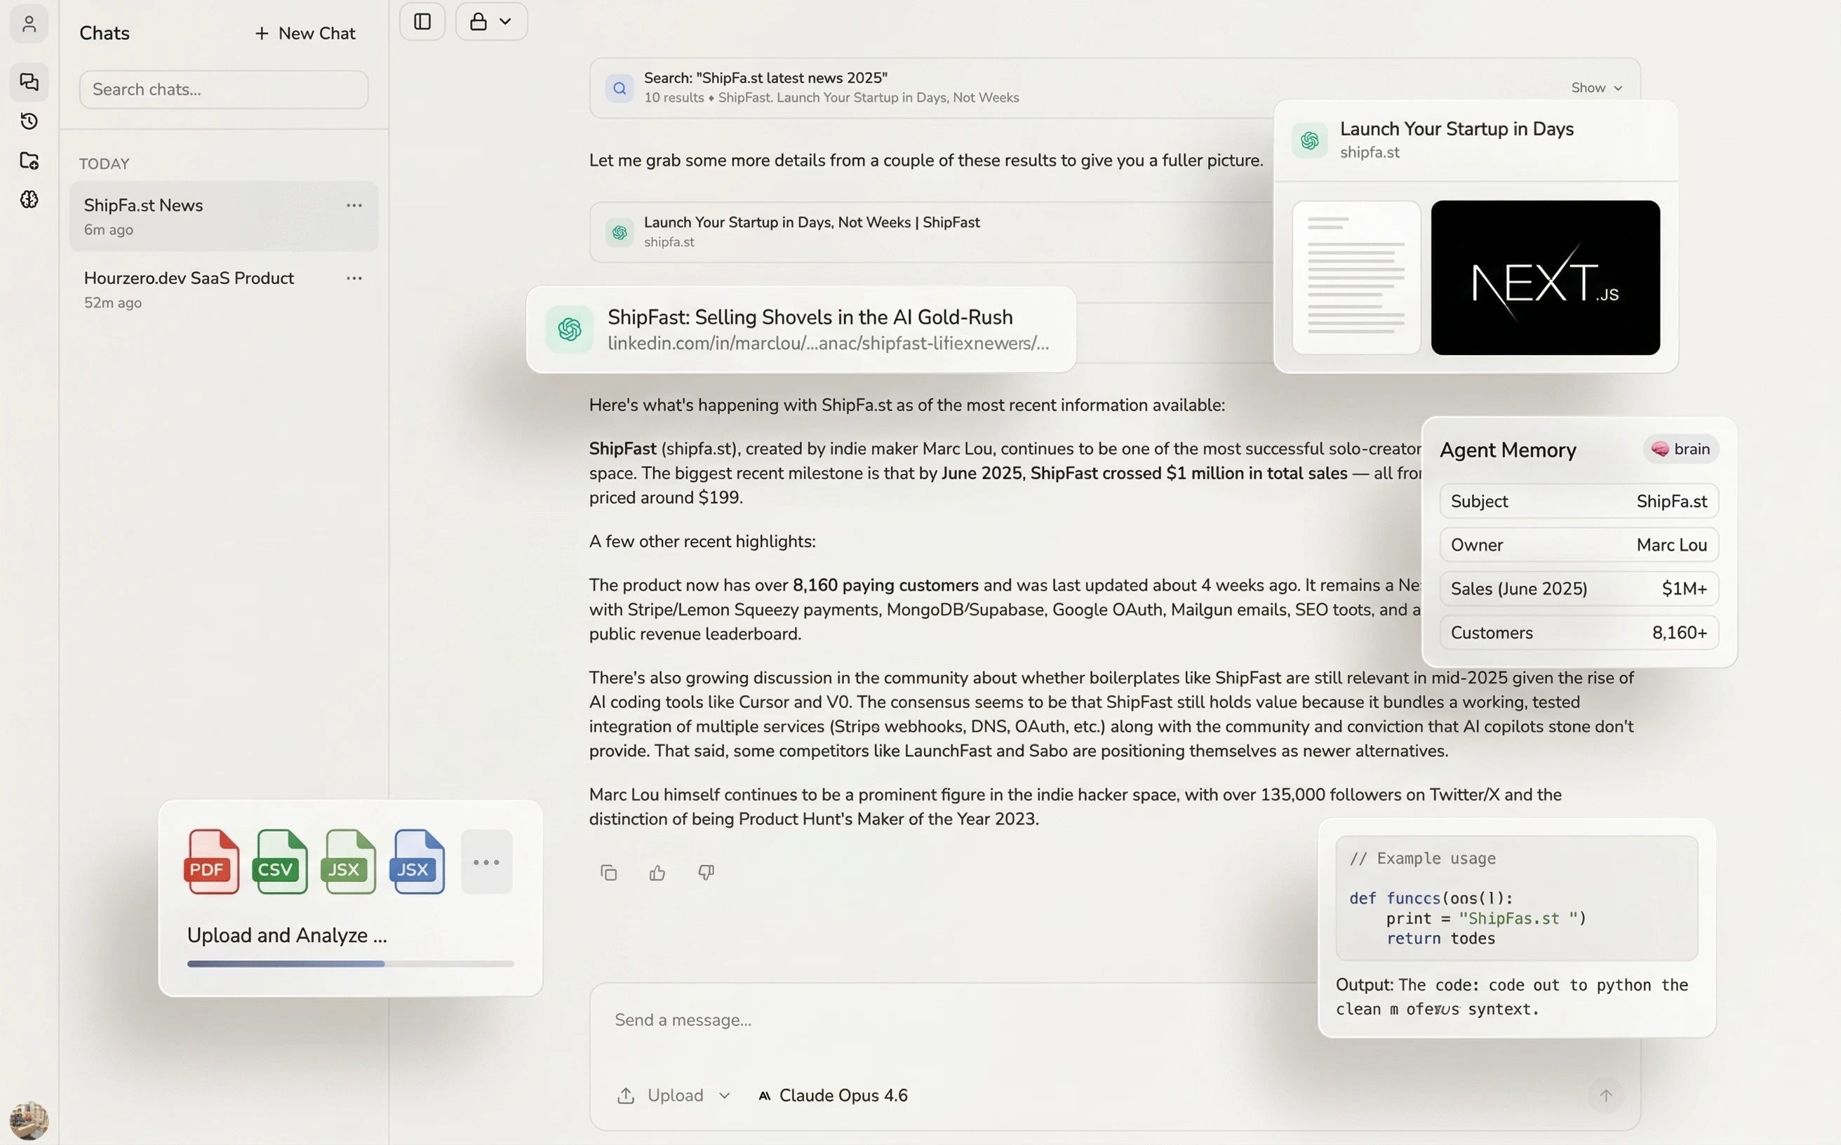The image size is (1841, 1145).
Task: Click the thumbs up feedback icon
Action: (x=657, y=872)
